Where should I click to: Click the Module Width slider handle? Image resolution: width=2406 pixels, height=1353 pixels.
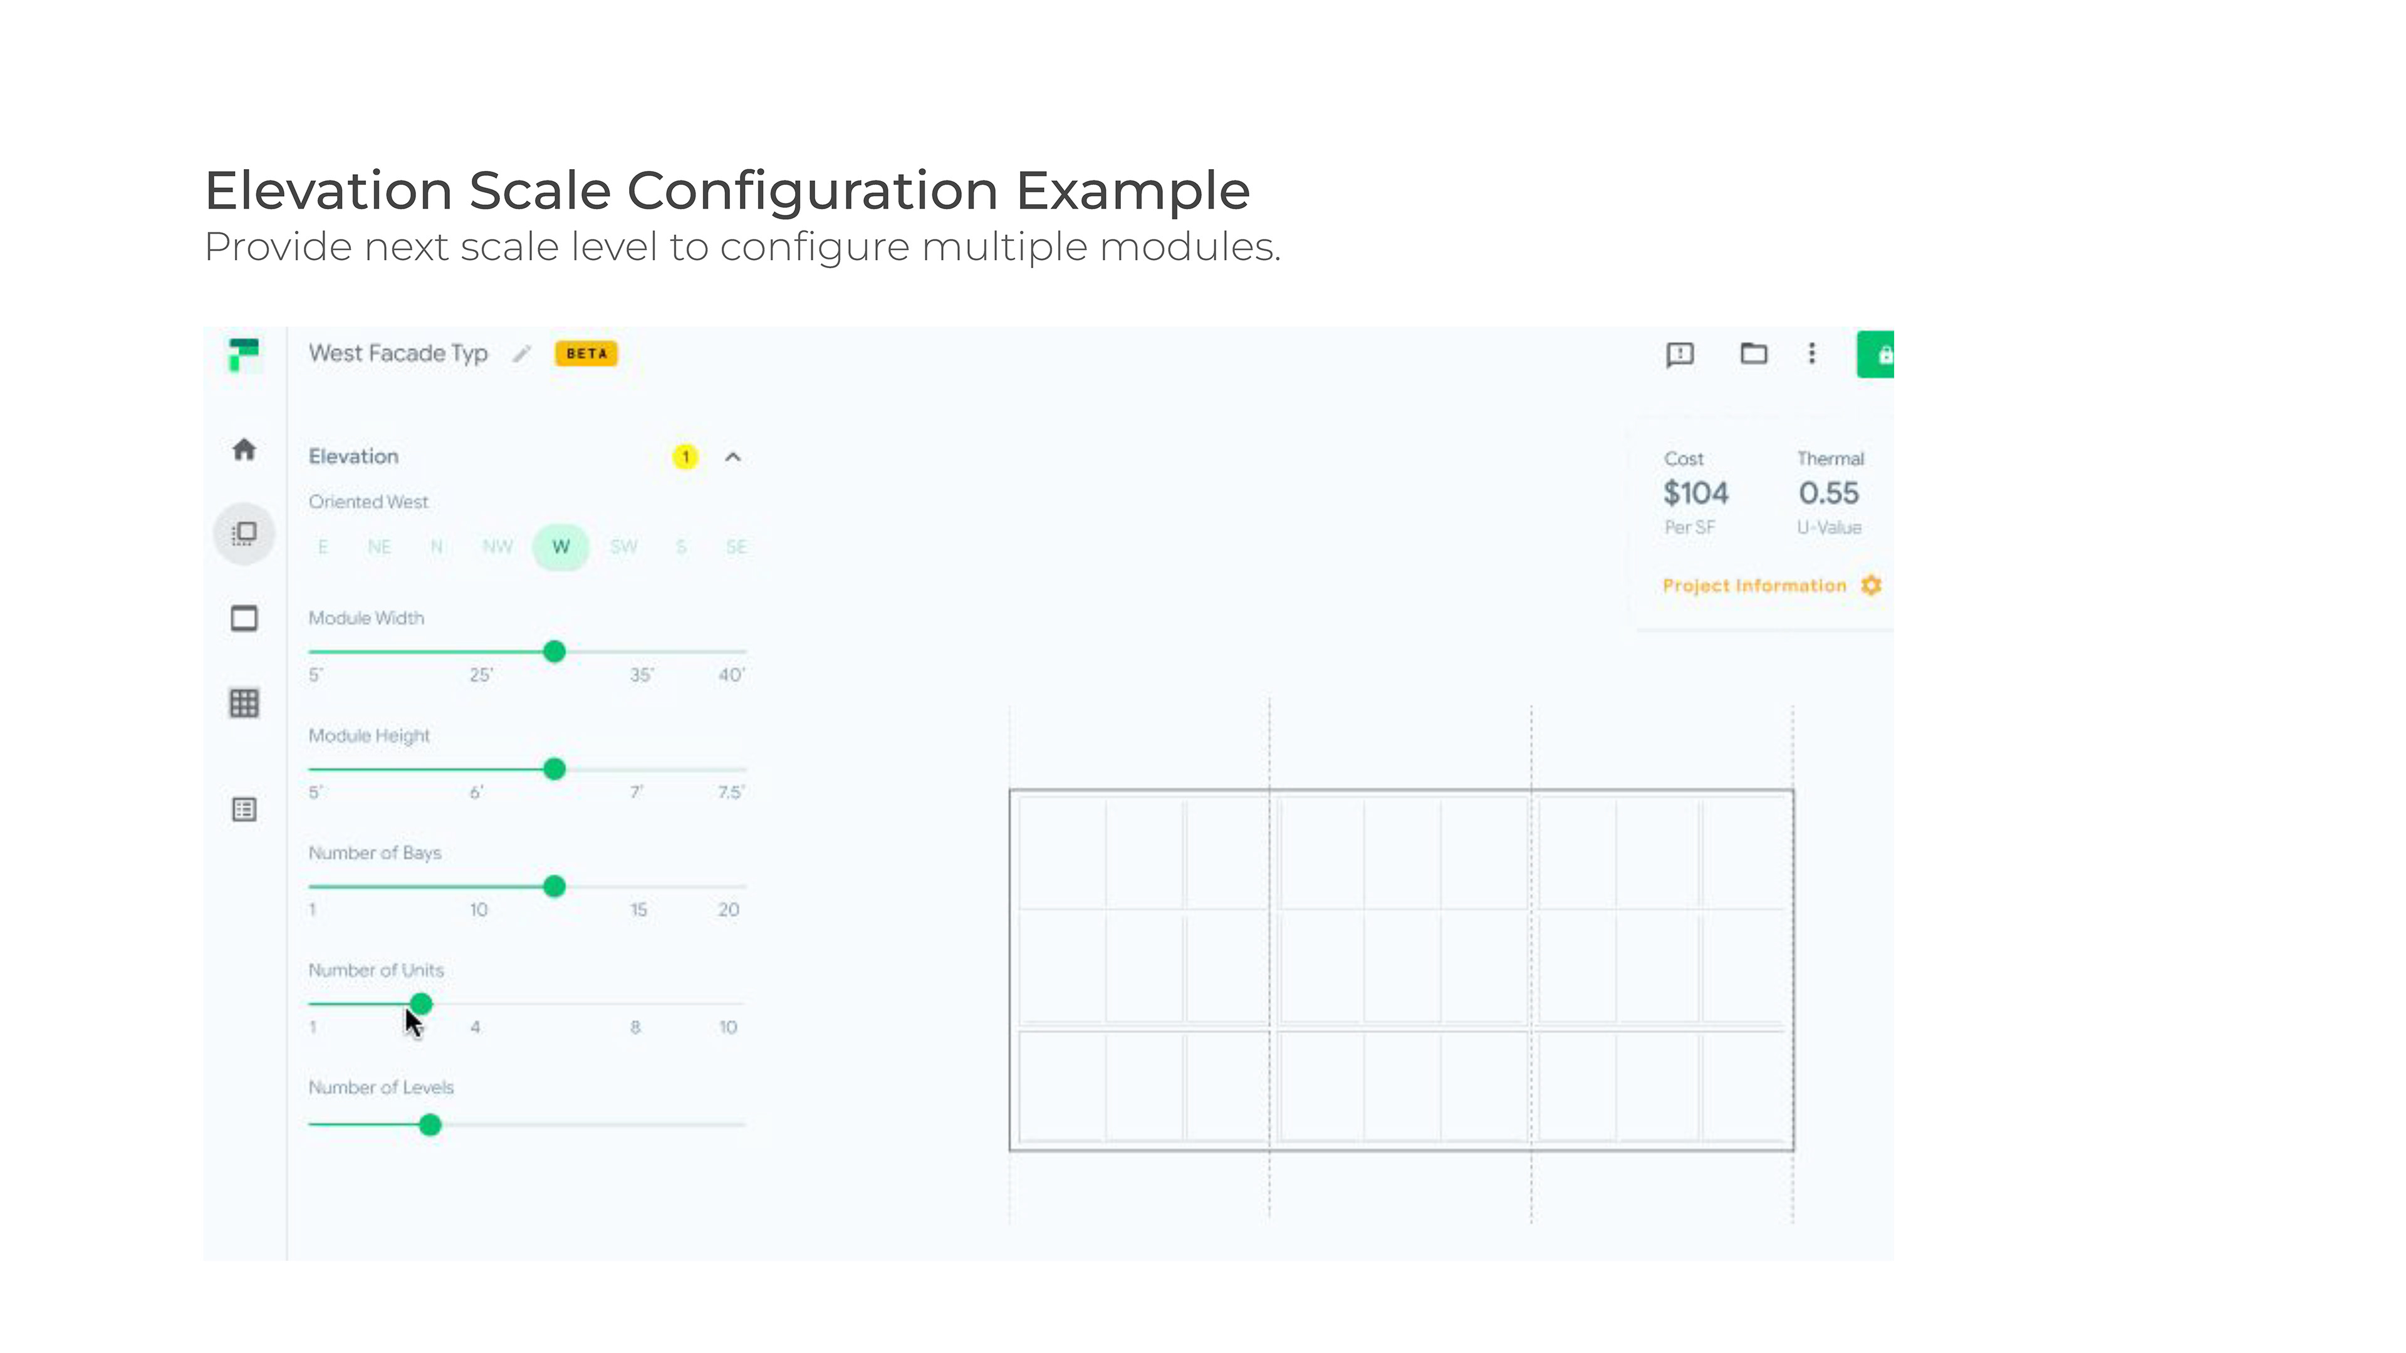[554, 651]
